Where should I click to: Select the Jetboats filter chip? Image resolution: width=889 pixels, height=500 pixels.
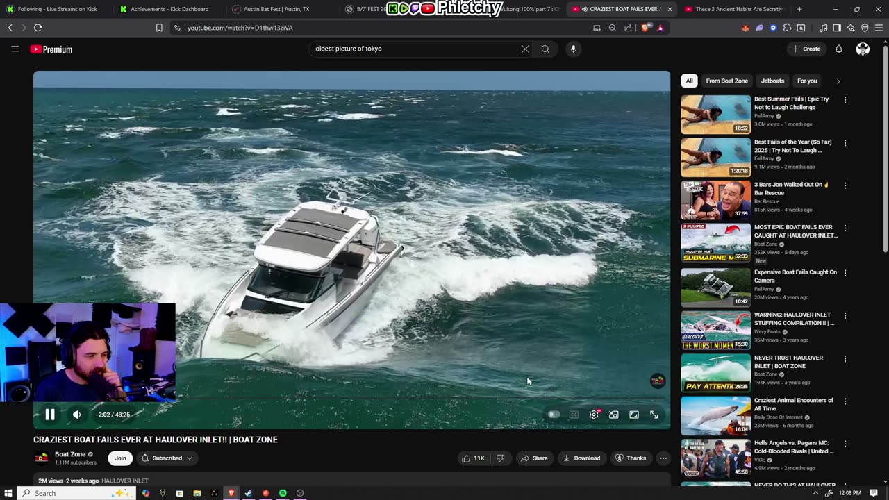click(x=772, y=81)
